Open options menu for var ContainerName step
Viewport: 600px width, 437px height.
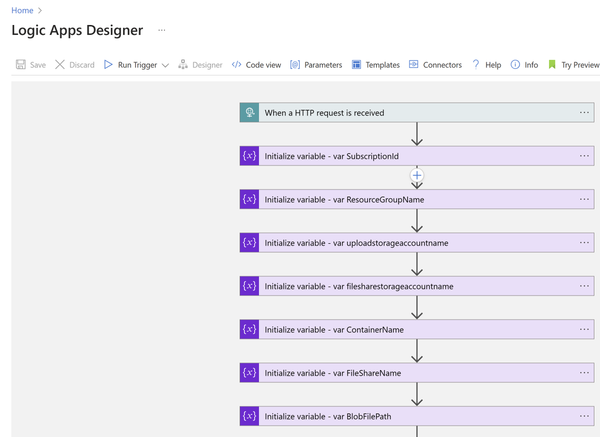[584, 329]
